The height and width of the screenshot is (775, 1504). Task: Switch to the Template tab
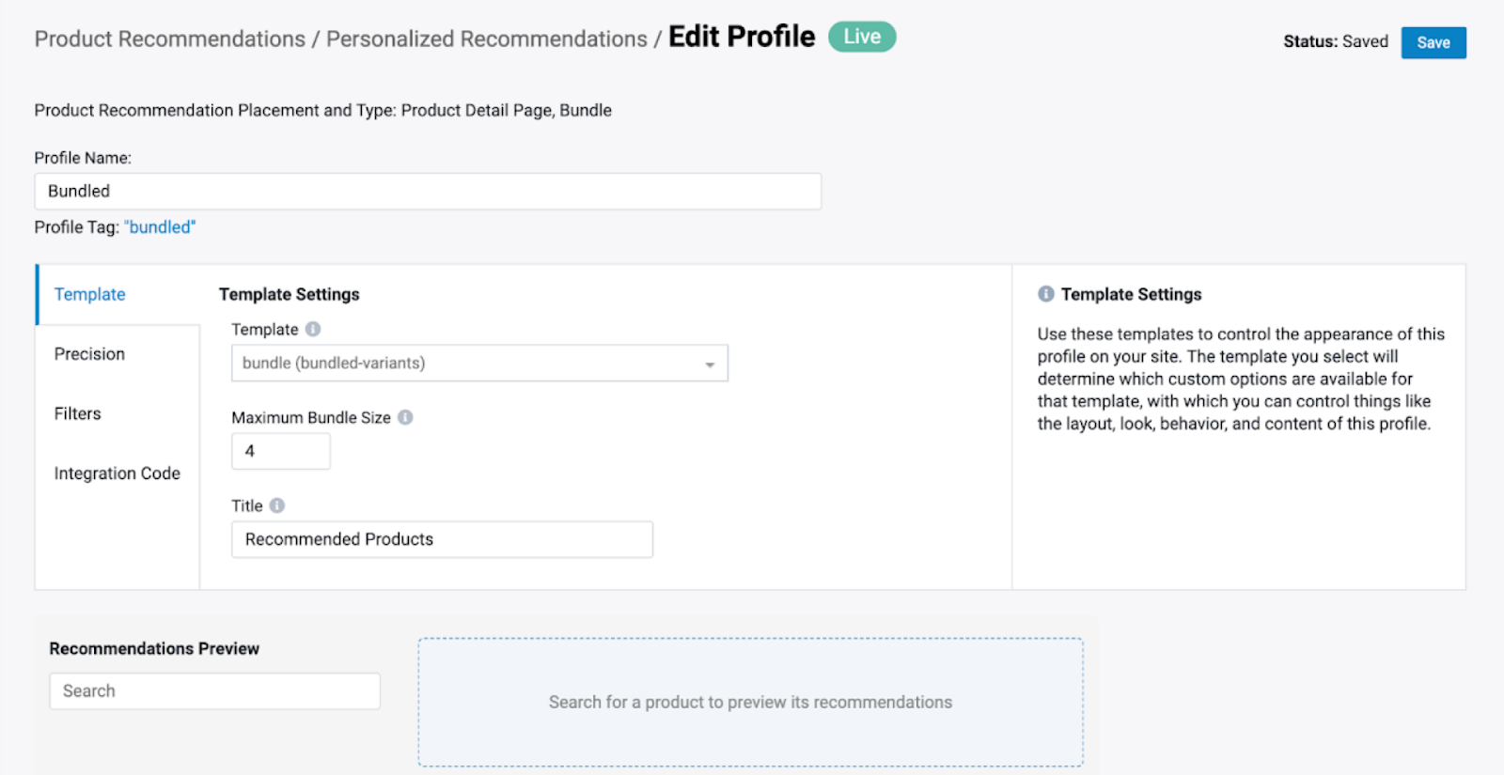coord(89,294)
